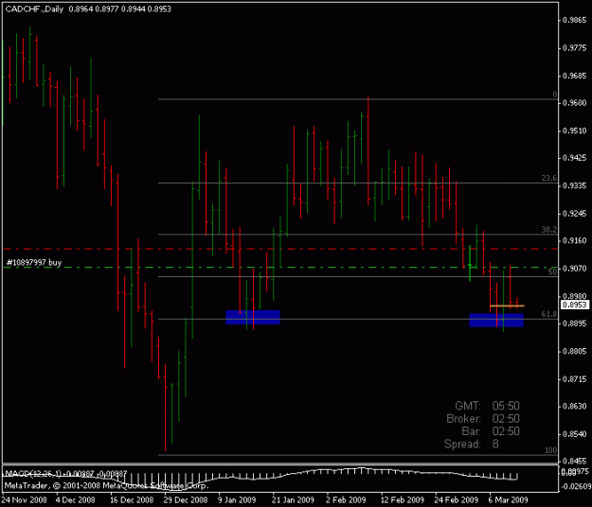Click the 0.8715 price axis label
The image size is (592, 507).
click(x=575, y=379)
